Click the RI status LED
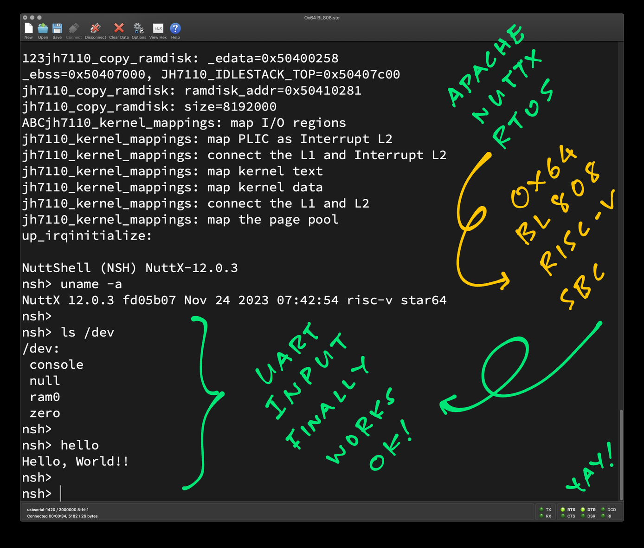 click(603, 516)
